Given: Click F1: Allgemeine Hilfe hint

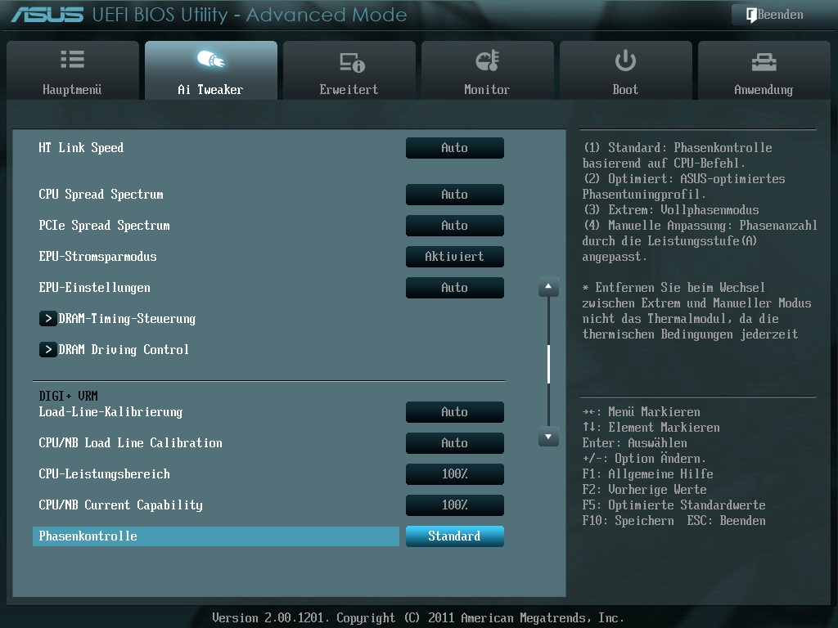Looking at the screenshot, I should click(648, 474).
